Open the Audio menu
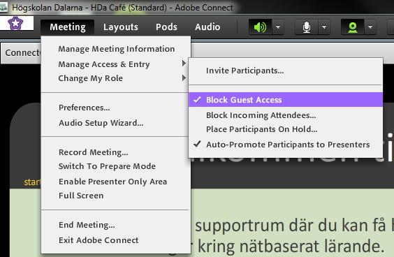The height and width of the screenshot is (257, 394). point(207,27)
